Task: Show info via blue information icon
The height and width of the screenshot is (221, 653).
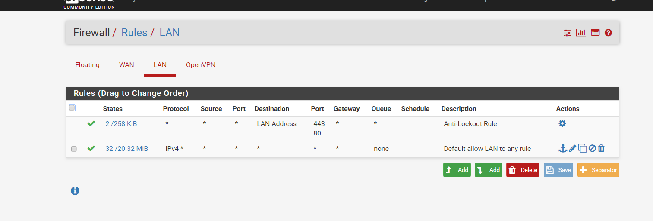Action: click(x=75, y=191)
